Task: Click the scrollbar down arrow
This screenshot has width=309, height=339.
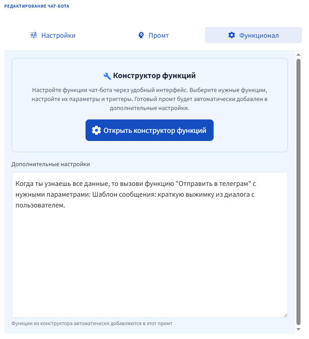Action: click(x=299, y=330)
